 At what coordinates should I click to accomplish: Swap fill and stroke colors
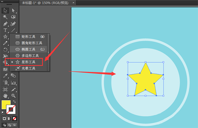coord(14,101)
